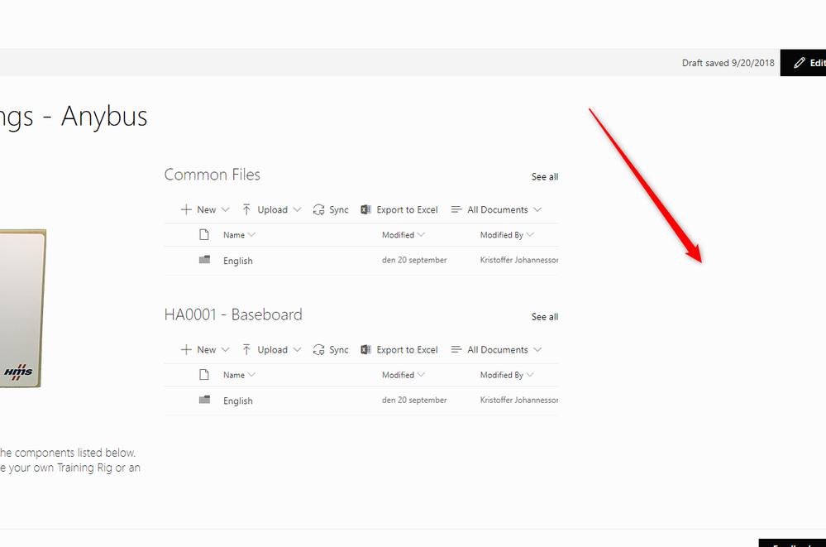826x547 pixels.
Task: Click Name column header in Common Files
Action: point(234,235)
